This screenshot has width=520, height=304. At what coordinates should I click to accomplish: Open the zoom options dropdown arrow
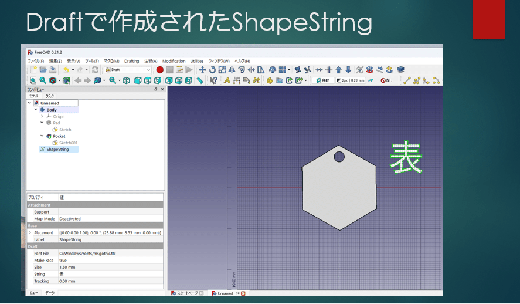pyautogui.click(x=120, y=80)
